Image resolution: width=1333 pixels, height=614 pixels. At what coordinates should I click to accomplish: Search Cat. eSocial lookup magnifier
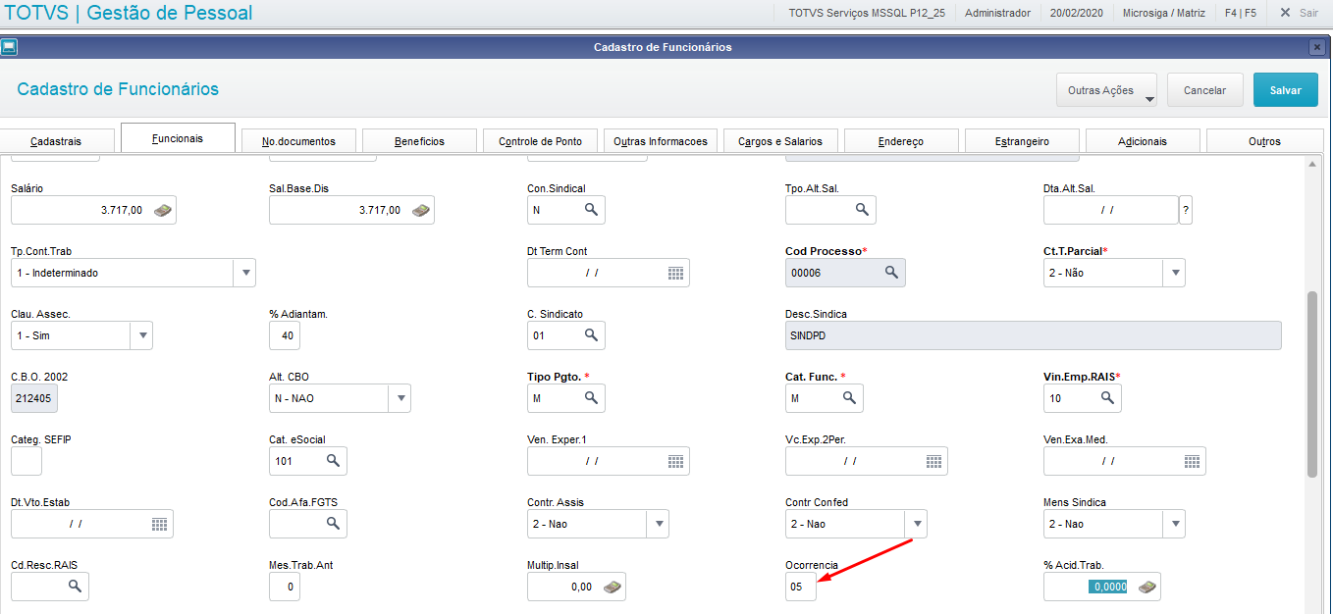pos(333,461)
